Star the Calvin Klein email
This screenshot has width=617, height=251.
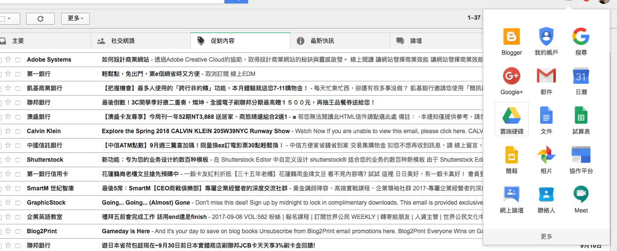click(8, 131)
